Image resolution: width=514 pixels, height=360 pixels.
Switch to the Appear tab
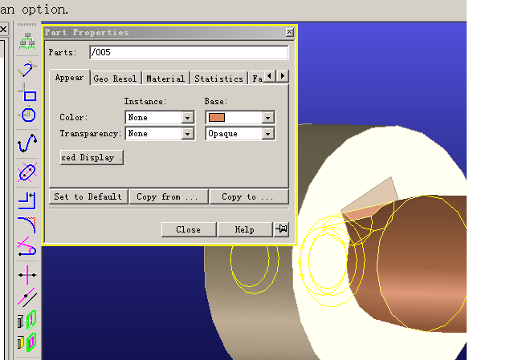[x=70, y=78]
